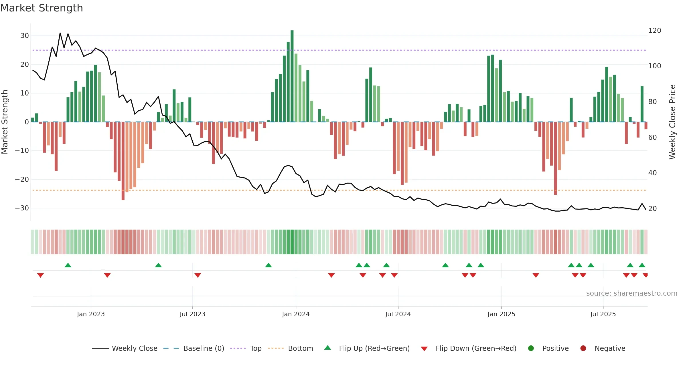Screen dimensions: 687x386
Task: Toggle the Bottom legend entry
Action: [290, 348]
